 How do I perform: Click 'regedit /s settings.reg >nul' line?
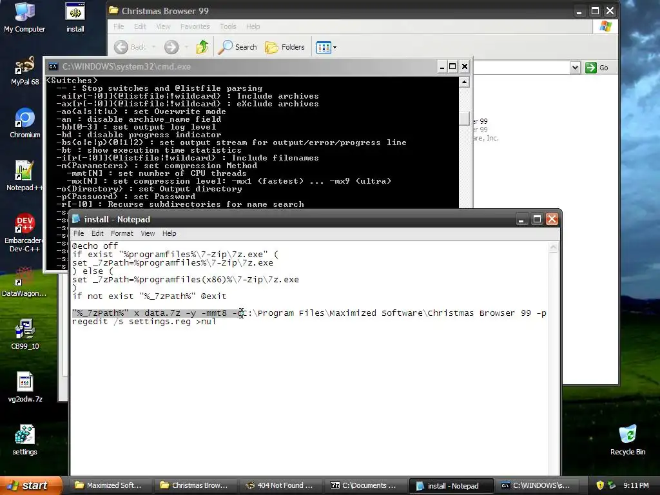[x=144, y=322]
